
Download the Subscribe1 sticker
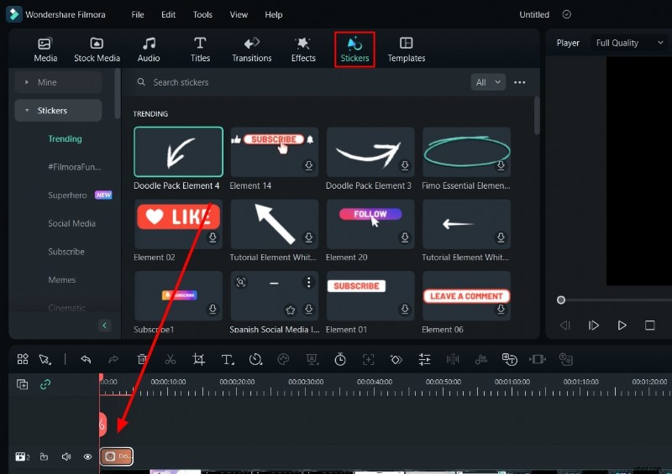pyautogui.click(x=213, y=309)
